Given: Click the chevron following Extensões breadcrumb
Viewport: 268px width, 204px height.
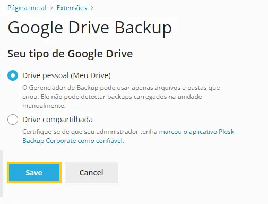Looking at the screenshot, I should pos(92,8).
